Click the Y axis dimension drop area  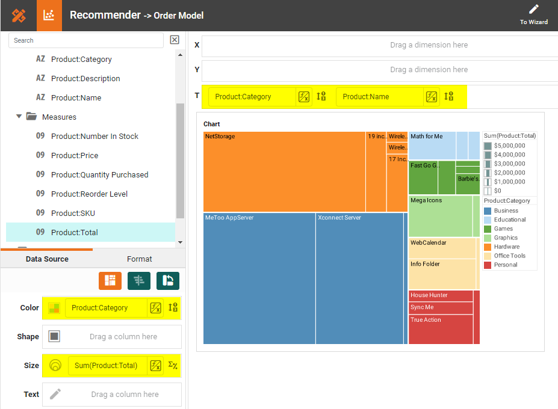[380, 70]
